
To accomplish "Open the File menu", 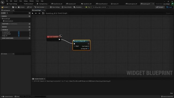I will coord(7,1).
